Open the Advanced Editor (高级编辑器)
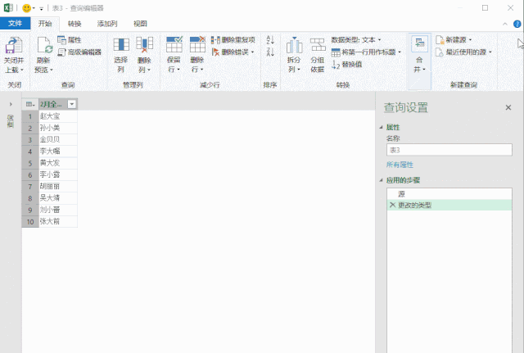 point(79,52)
